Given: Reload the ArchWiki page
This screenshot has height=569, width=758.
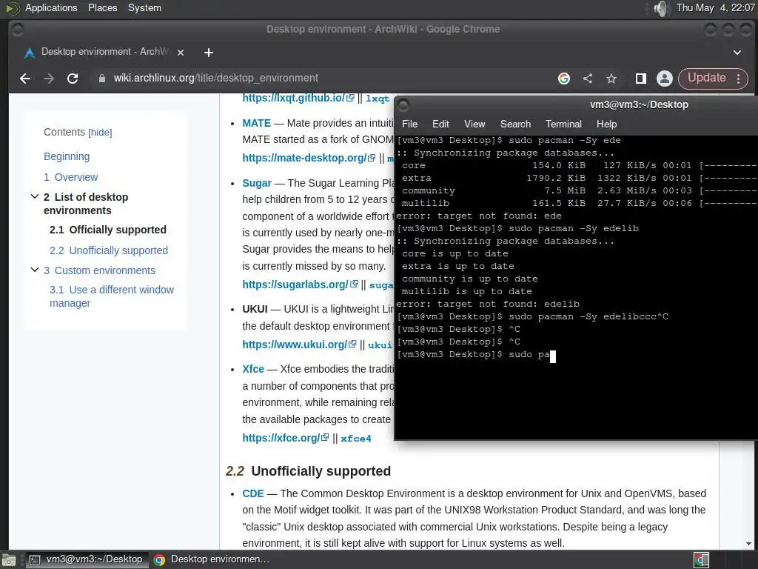Looking at the screenshot, I should 73,79.
